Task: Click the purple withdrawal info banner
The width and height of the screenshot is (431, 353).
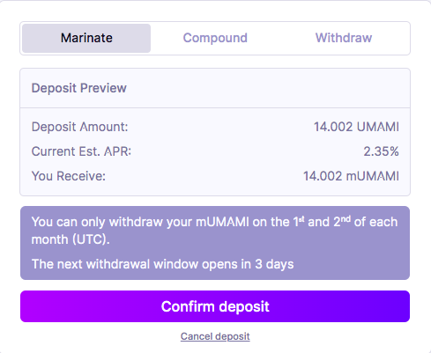Action: [x=215, y=243]
